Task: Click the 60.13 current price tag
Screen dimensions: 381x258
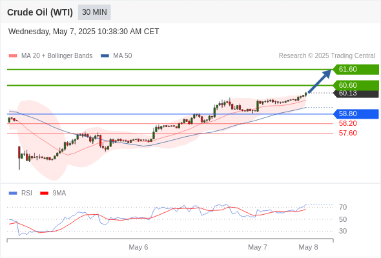Action: (x=356, y=94)
